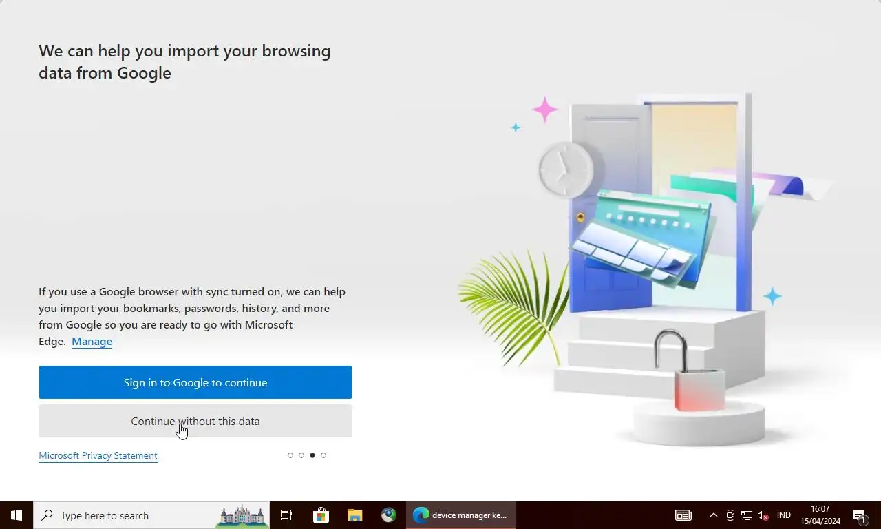
Task: Select the third, filled page indicator dot
Action: 312,455
